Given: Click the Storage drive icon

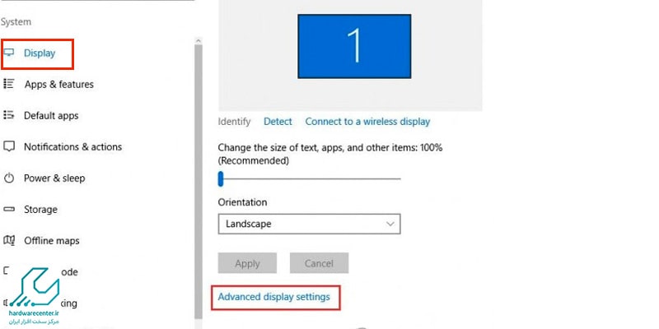Looking at the screenshot, I should tap(9, 209).
